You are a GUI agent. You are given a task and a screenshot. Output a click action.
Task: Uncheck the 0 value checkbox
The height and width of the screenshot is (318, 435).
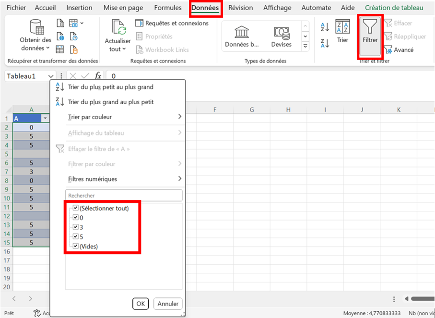[75, 218]
